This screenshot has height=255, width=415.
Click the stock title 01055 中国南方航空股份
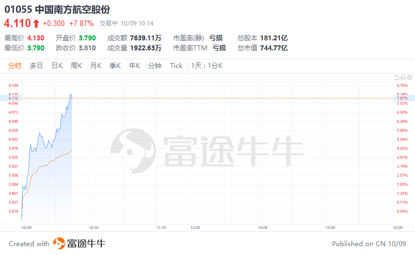coord(57,9)
